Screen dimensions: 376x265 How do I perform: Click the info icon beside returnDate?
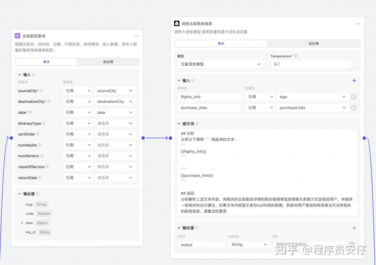(40, 177)
